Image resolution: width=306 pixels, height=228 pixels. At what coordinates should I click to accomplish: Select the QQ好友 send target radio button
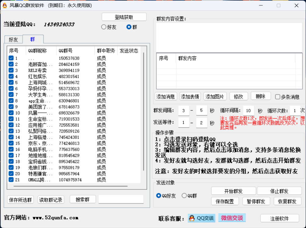(159, 196)
